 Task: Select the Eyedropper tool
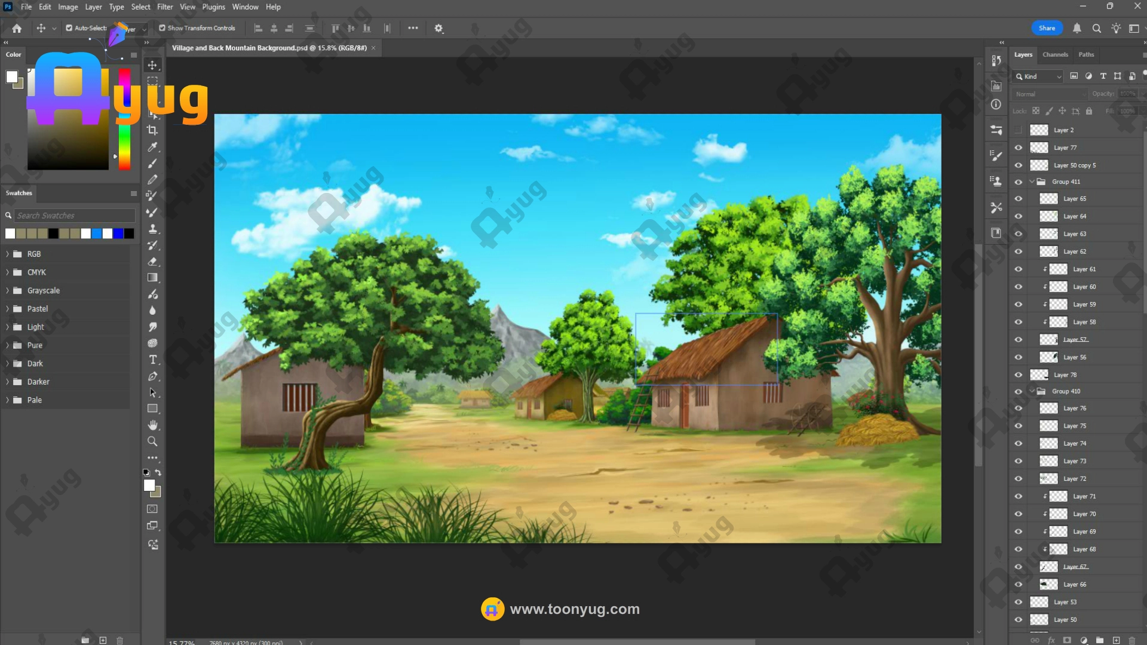pyautogui.click(x=152, y=147)
